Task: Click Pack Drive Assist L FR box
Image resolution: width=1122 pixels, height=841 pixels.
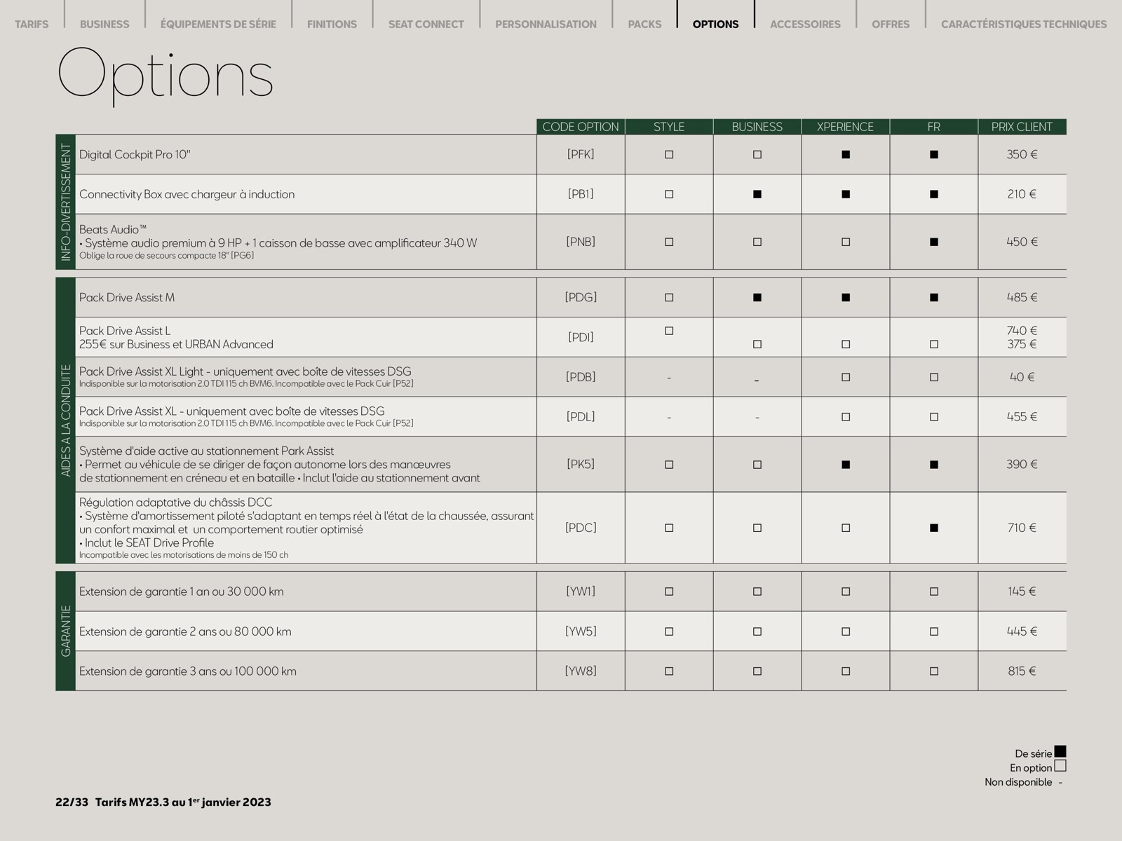Action: tap(934, 344)
